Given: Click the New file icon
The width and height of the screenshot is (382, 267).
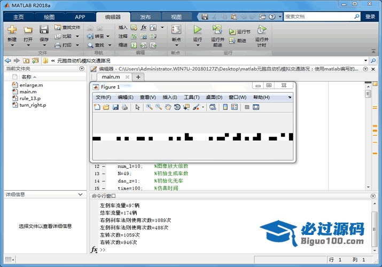Looking at the screenshot, I should (x=12, y=29).
